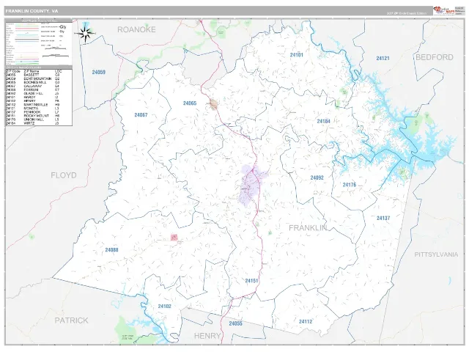Click CALLAWAY in the ZIP index

point(33,87)
